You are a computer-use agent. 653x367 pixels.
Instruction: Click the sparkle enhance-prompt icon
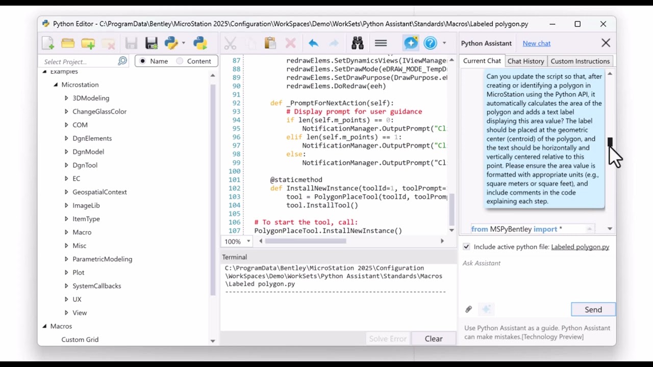coord(486,309)
